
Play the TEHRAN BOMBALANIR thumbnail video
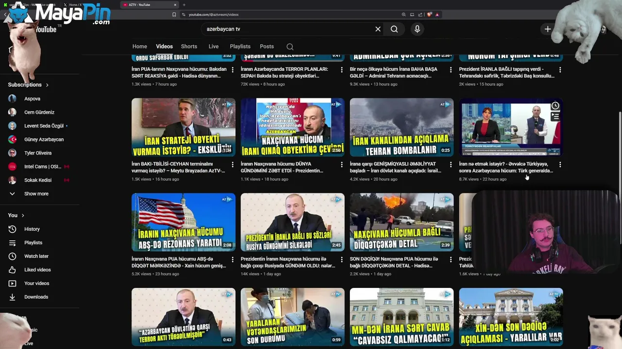401,127
